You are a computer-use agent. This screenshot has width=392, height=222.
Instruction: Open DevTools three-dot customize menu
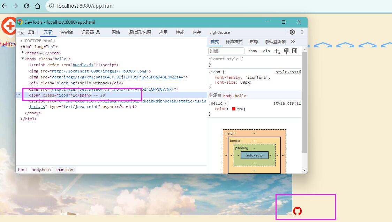pyautogui.click(x=302, y=32)
